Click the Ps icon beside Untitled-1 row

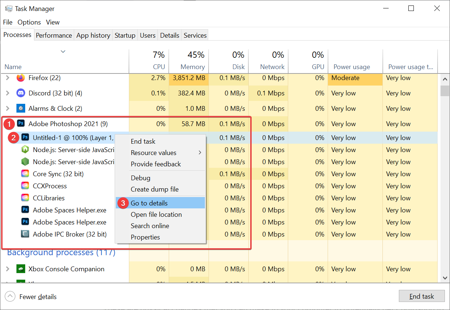tap(25, 137)
